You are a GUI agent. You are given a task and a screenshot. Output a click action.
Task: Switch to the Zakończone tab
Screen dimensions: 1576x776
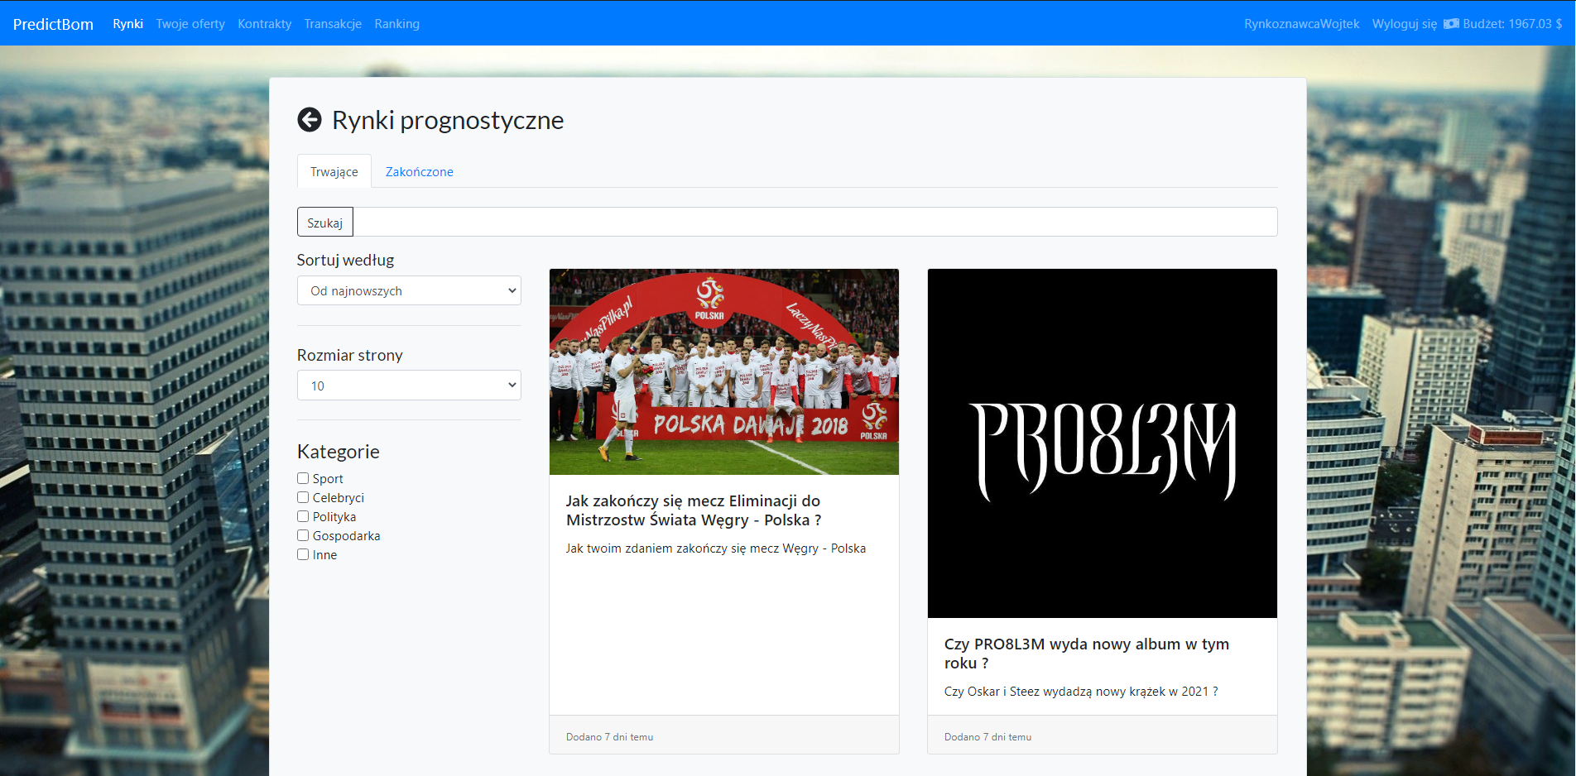[419, 171]
